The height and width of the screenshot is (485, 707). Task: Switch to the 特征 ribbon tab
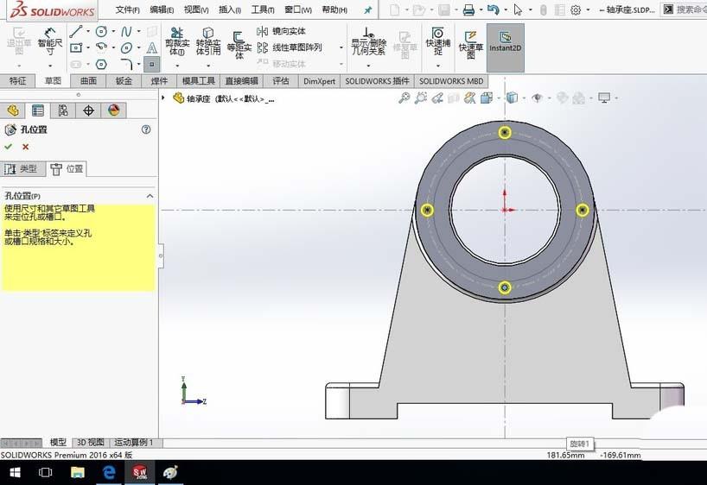tap(17, 81)
